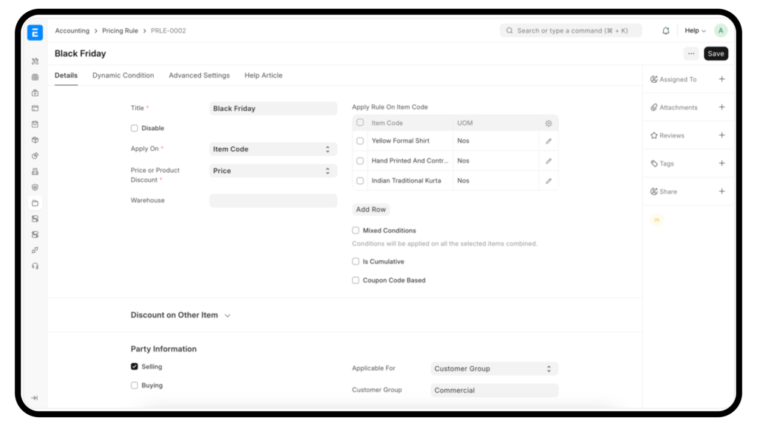Click plus icon beside Assigned To
757x426 pixels.
tap(722, 79)
